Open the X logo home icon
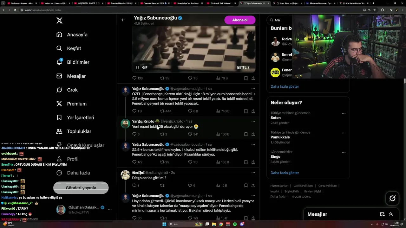Viewport: 406px width, 228px height. pos(59,21)
